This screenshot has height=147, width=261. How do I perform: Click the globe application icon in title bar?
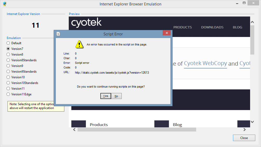5,4
